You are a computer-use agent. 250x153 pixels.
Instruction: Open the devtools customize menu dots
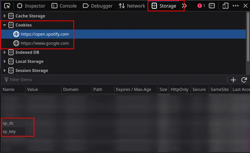tap(236, 6)
